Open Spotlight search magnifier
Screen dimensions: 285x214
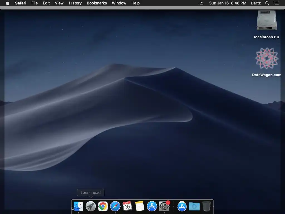coord(267,3)
